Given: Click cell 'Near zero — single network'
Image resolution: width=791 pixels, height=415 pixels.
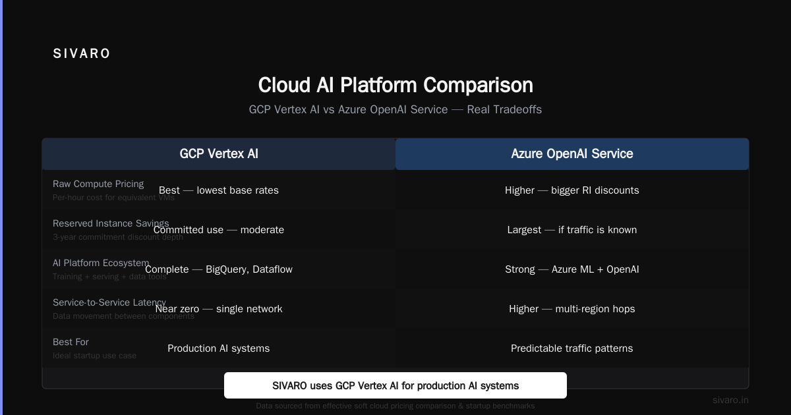Looking at the screenshot, I should (x=219, y=309).
